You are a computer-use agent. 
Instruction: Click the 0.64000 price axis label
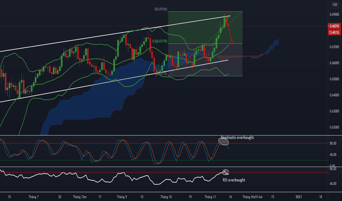tap(334, 95)
